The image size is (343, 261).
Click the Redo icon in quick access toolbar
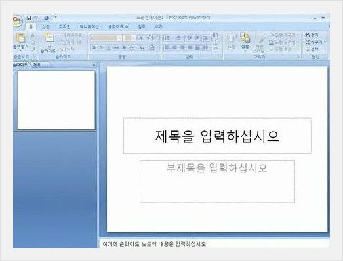point(46,18)
